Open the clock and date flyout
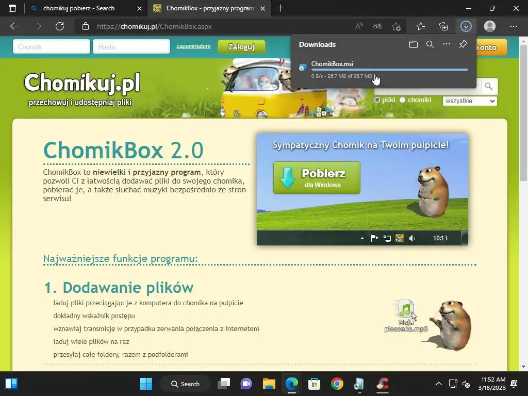 tap(492, 384)
